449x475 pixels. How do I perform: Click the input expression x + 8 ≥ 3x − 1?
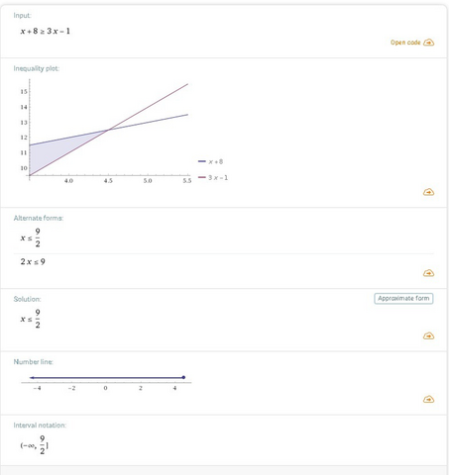pos(46,31)
